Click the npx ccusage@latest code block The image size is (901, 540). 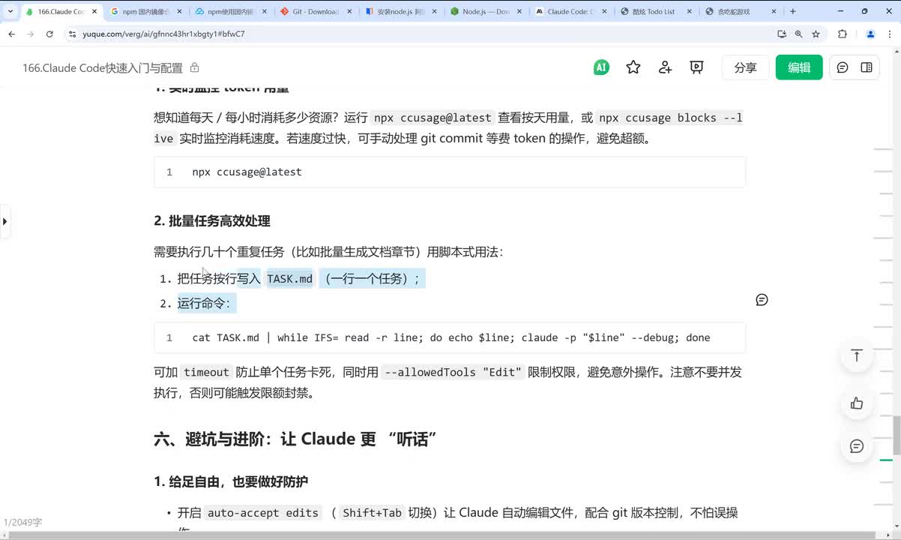click(x=450, y=172)
